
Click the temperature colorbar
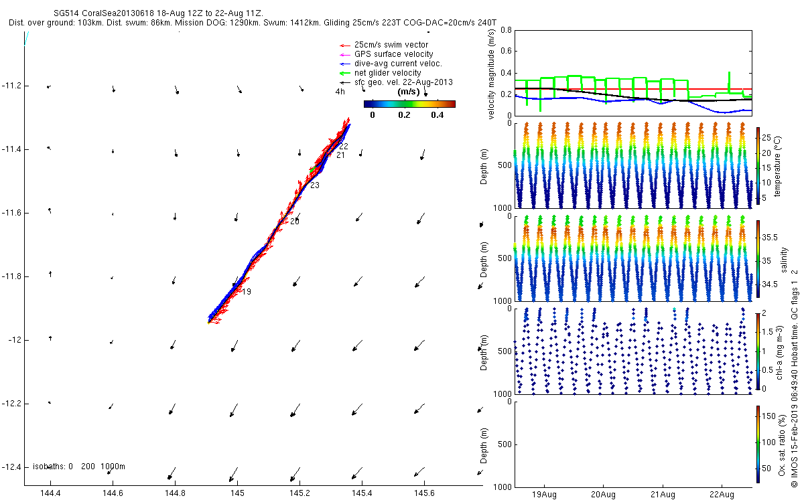pos(758,165)
